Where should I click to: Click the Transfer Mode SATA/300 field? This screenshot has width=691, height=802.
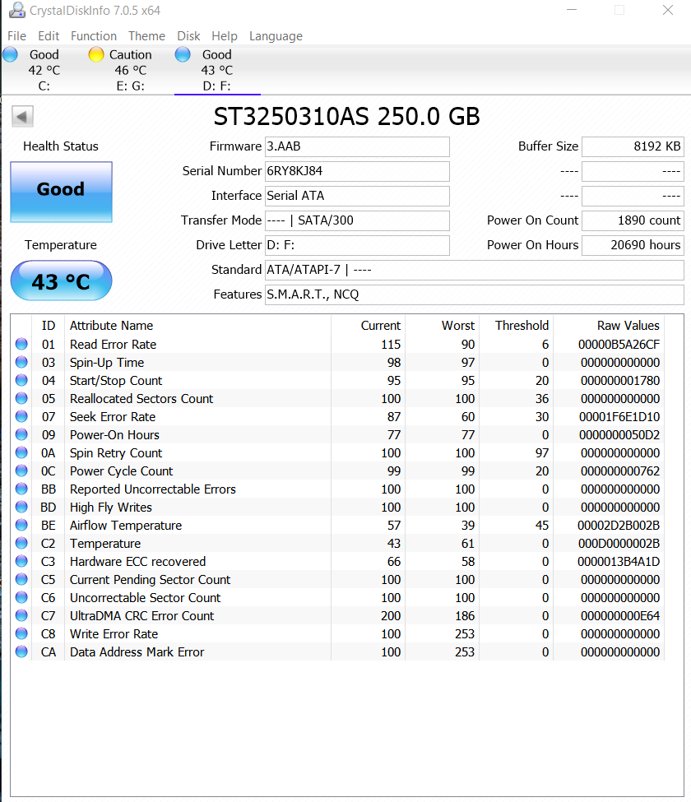point(357,220)
